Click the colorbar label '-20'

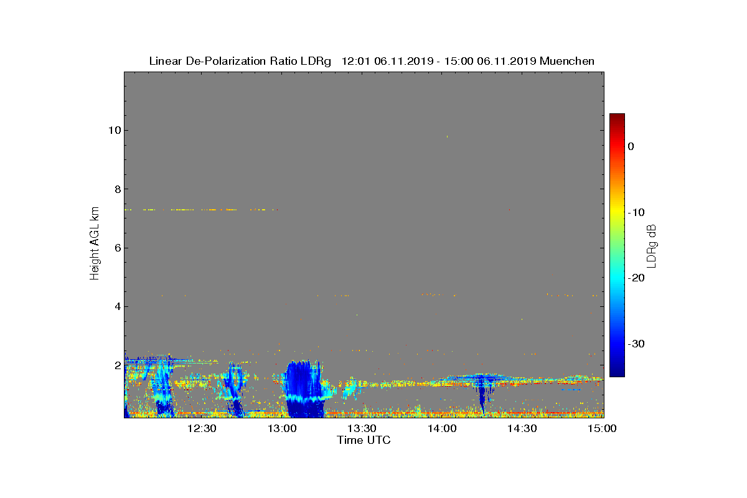635,278
